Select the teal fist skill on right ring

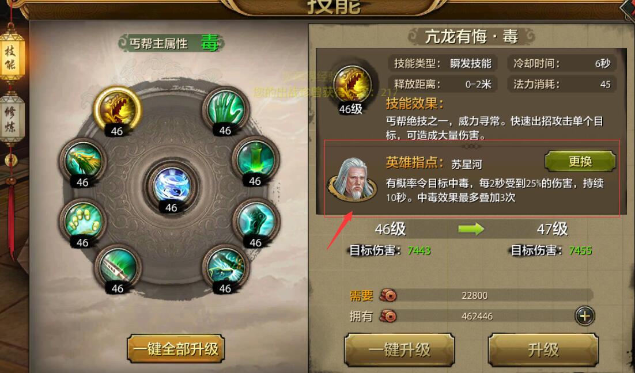pos(256,222)
